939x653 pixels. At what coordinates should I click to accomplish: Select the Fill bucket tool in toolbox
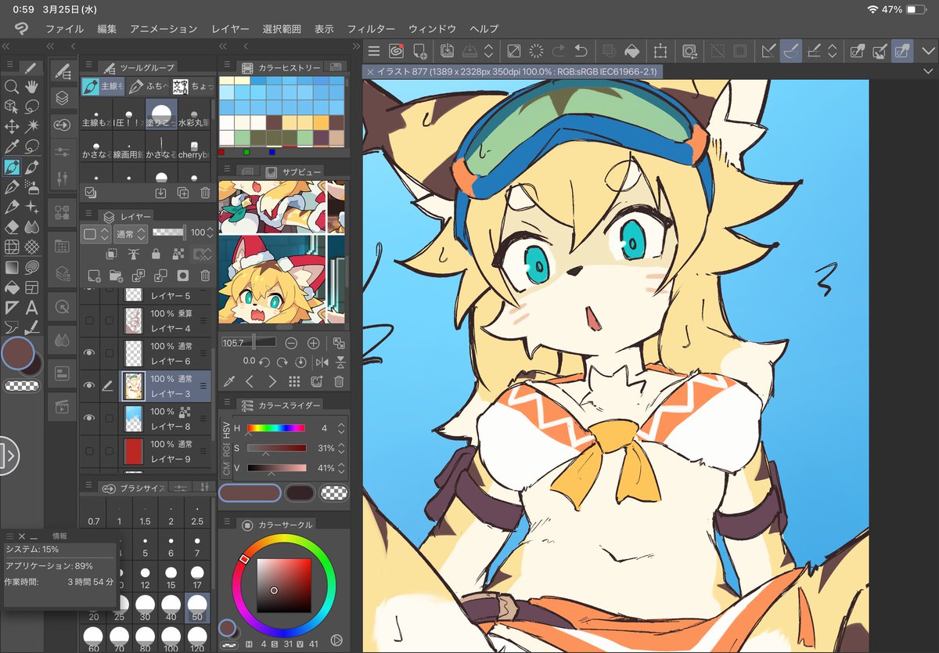(12, 288)
